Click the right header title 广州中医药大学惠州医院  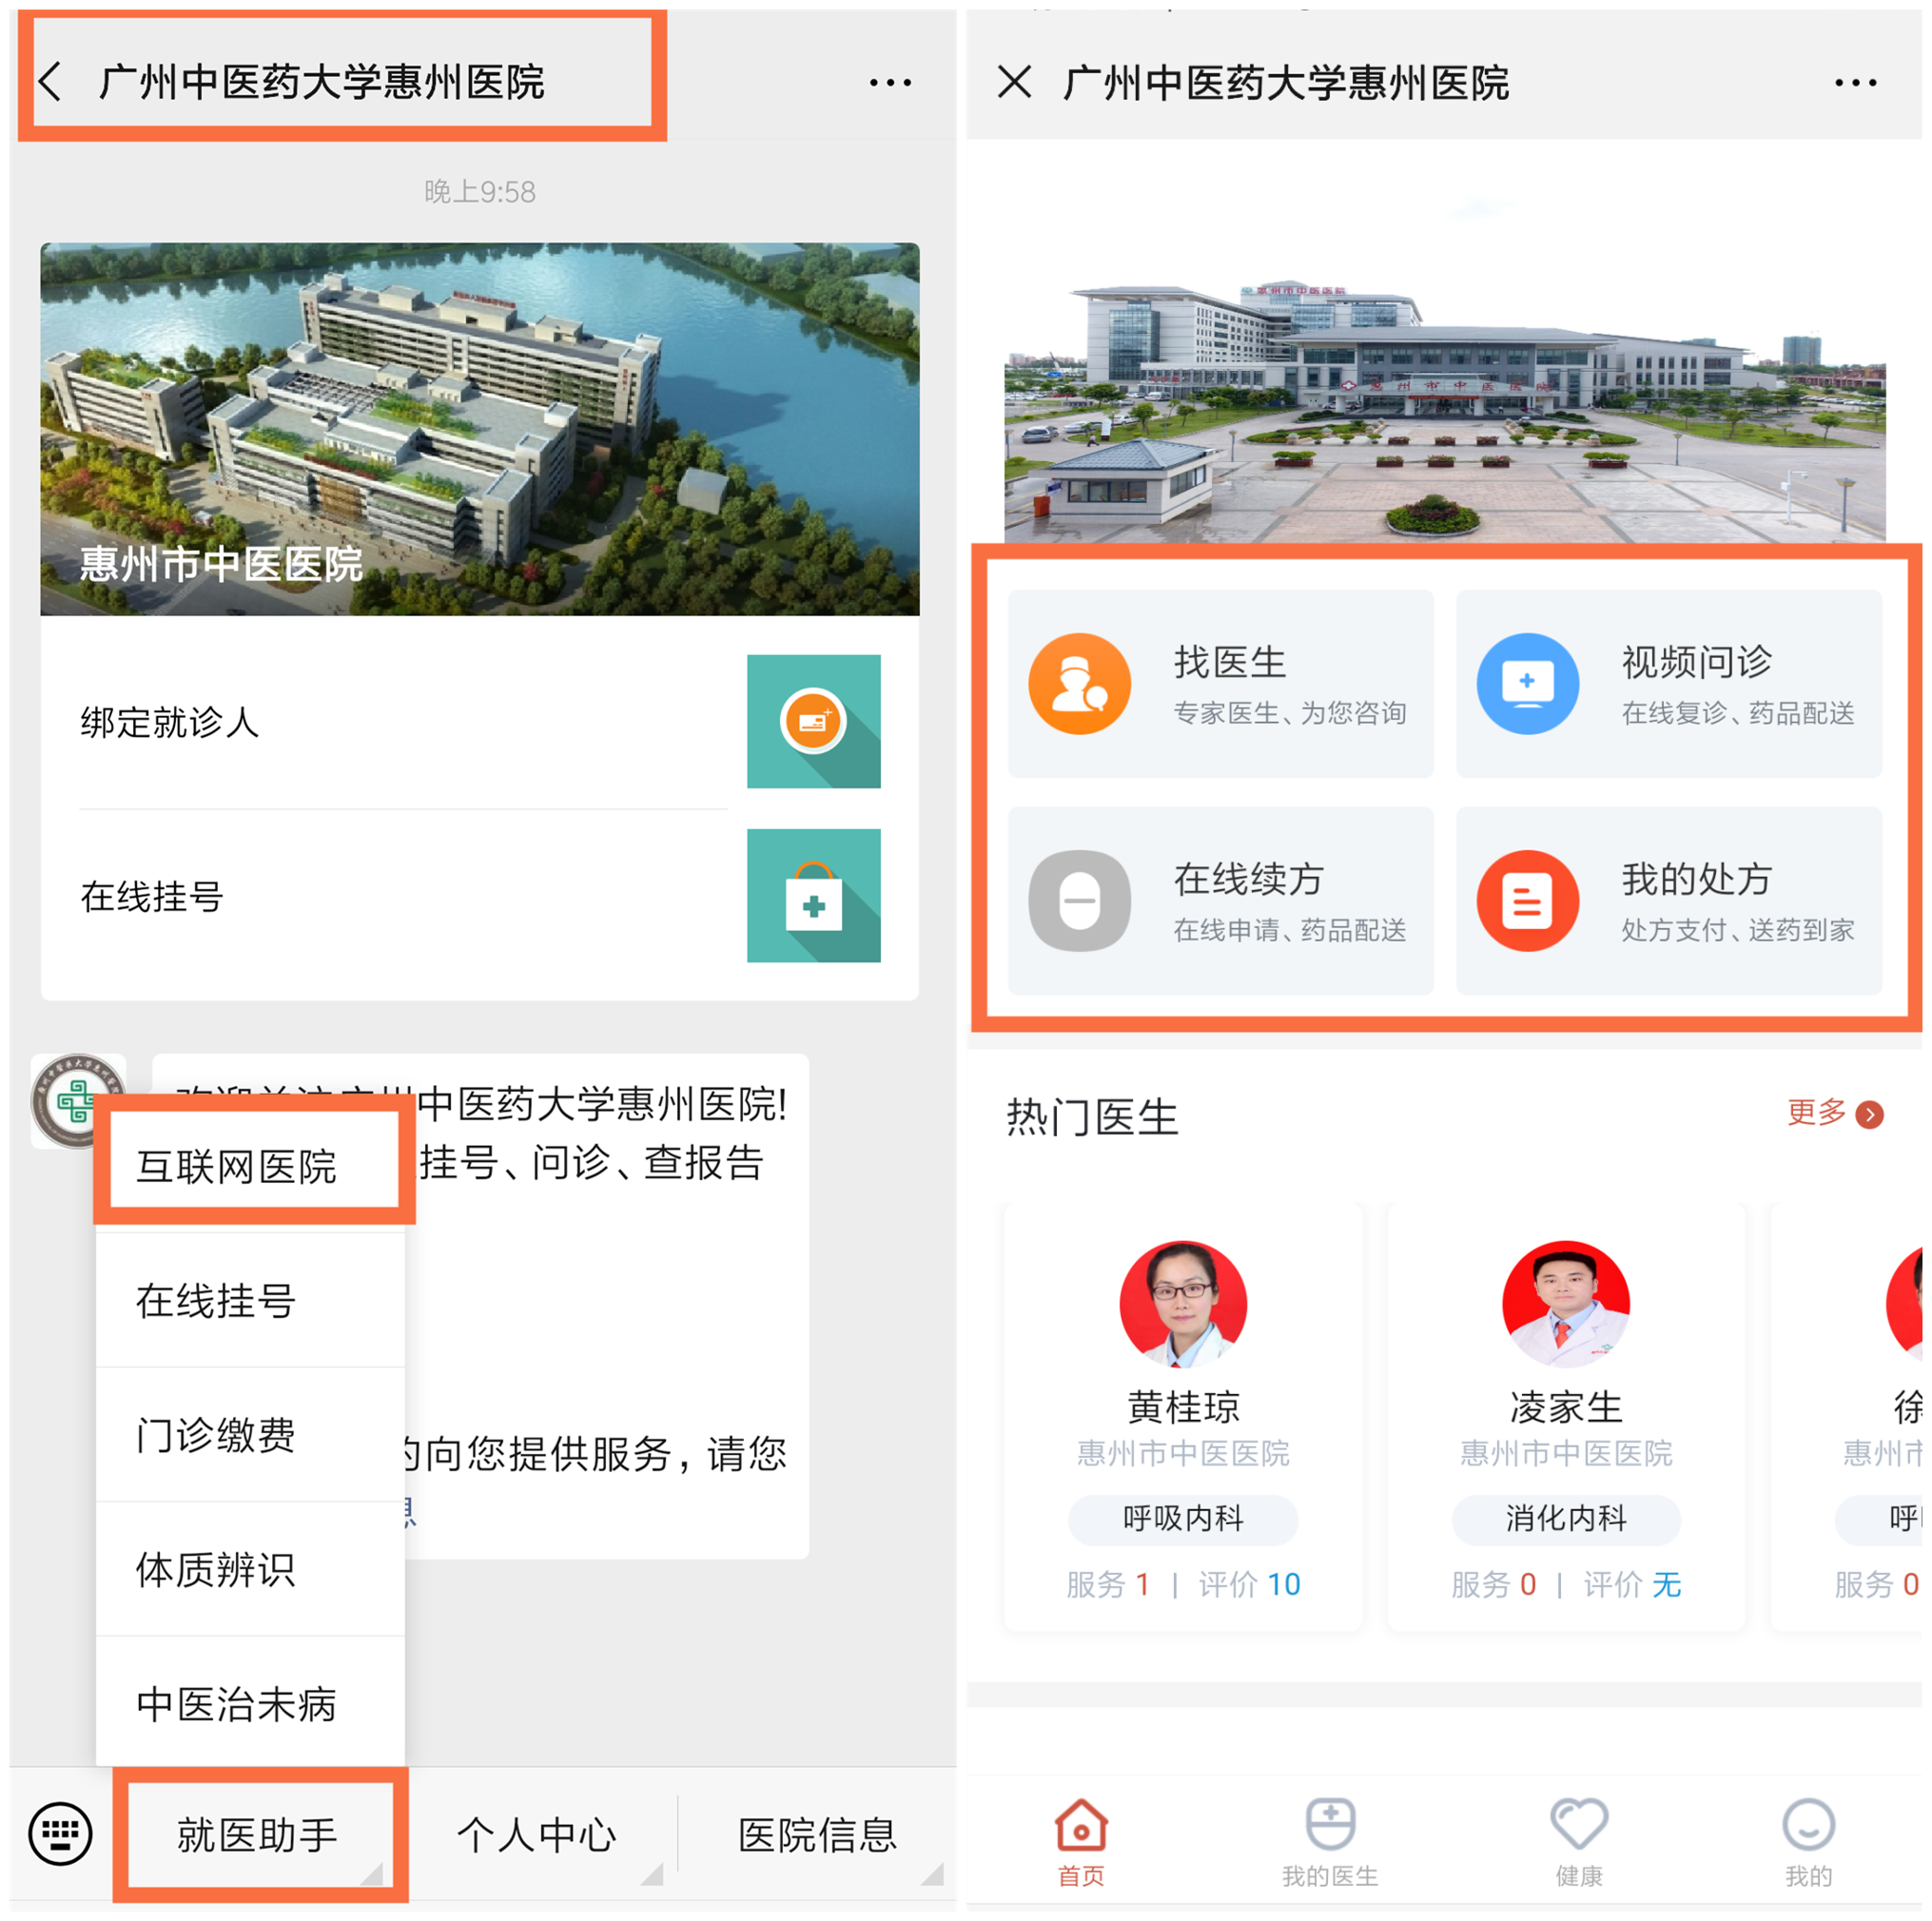click(x=1285, y=82)
